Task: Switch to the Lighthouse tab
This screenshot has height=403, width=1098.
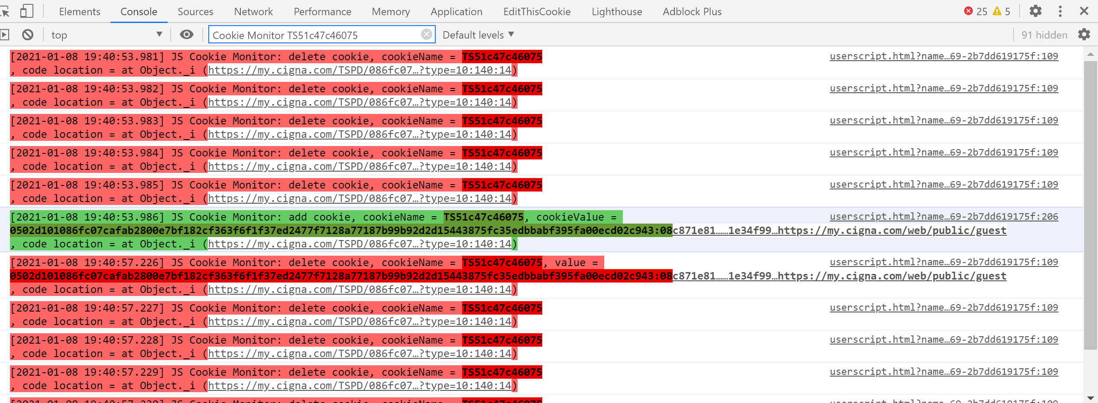Action: (616, 12)
